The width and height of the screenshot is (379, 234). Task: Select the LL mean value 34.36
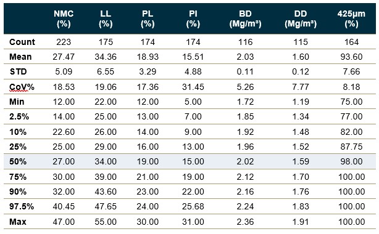point(106,57)
